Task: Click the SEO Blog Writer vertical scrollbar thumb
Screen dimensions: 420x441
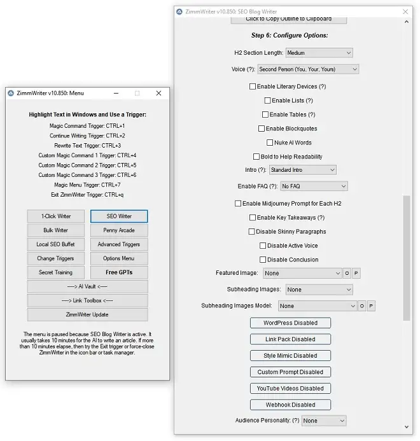Action: click(x=407, y=258)
